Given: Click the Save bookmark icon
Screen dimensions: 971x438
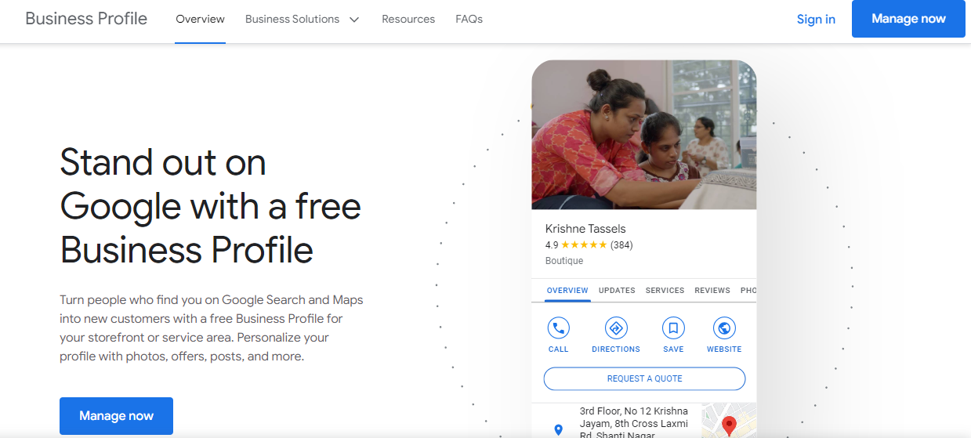Looking at the screenshot, I should point(673,328).
